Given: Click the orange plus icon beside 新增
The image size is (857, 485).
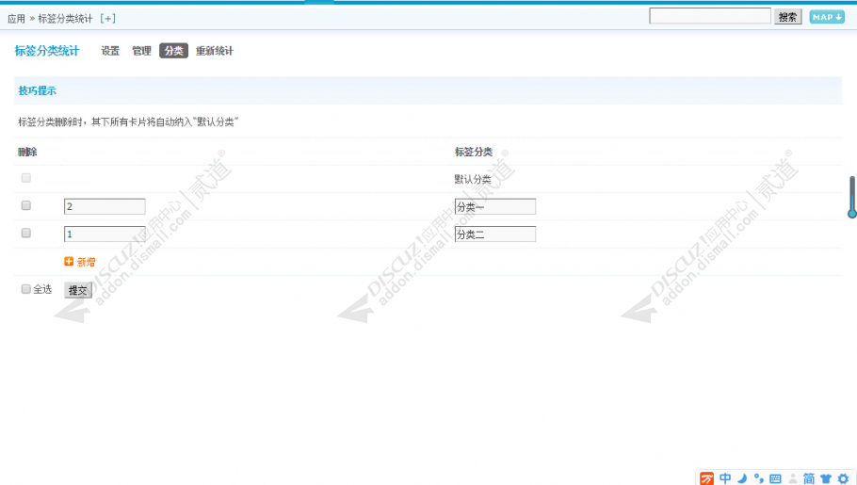Looking at the screenshot, I should point(69,262).
